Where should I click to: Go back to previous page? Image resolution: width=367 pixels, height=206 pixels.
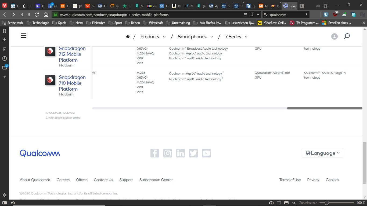click(x=5, y=14)
